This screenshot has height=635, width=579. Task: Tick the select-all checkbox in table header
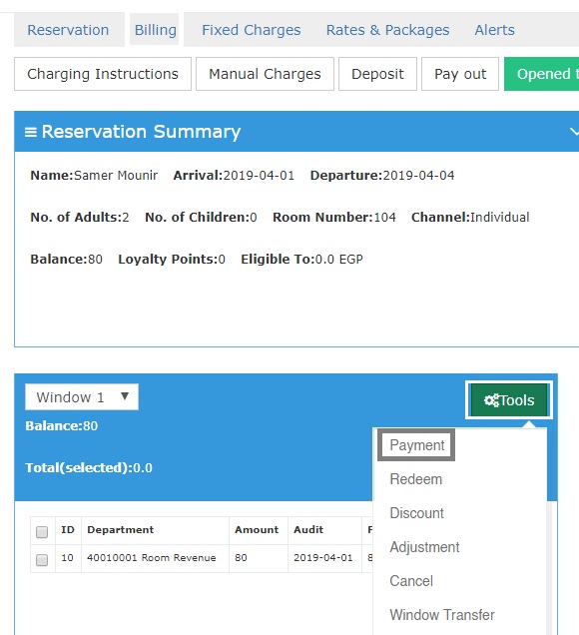(x=42, y=532)
